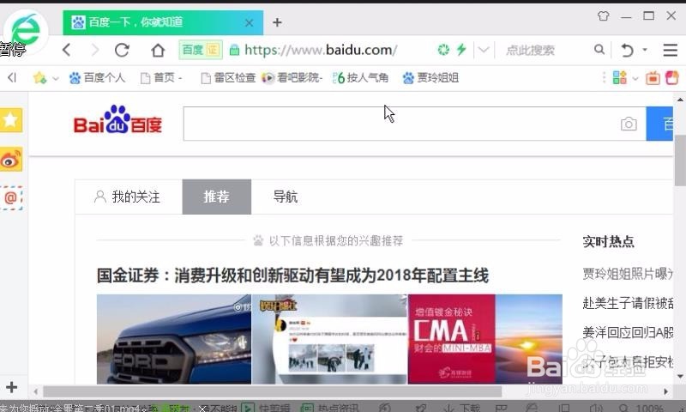Expand the address bar dropdown chevron
The image size is (686, 412).
pos(484,50)
